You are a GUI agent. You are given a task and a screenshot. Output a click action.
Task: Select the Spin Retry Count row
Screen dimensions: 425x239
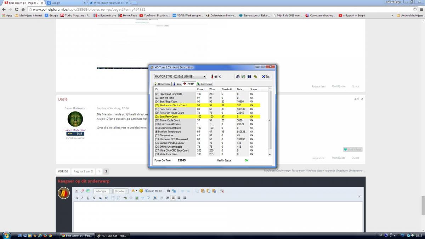pos(207,116)
